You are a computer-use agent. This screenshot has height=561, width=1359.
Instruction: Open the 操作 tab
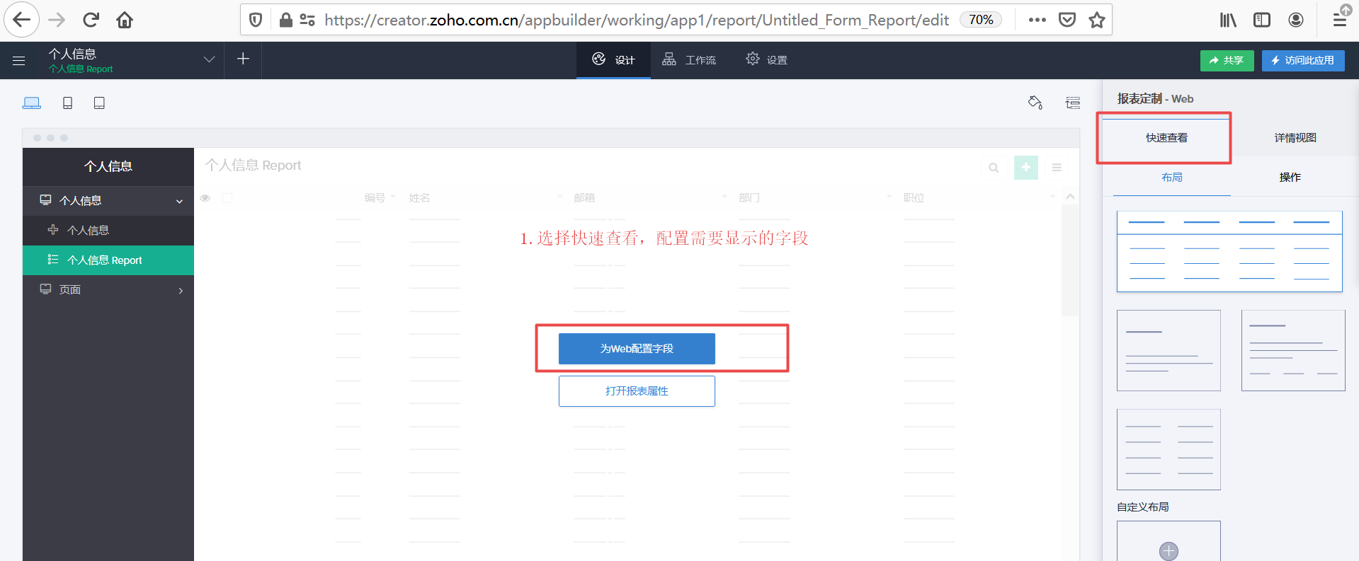[1290, 178]
